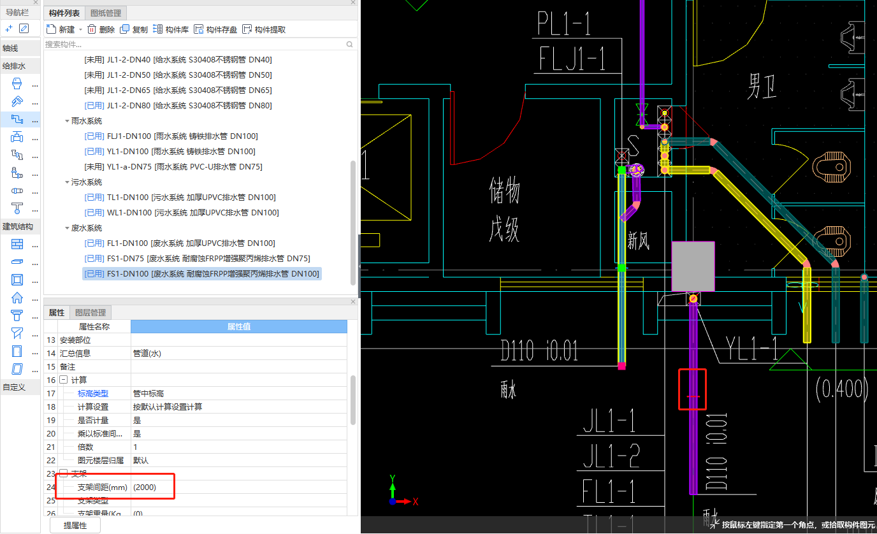Switch to the 属性 tab
Viewport: 877px width, 534px height.
57,312
